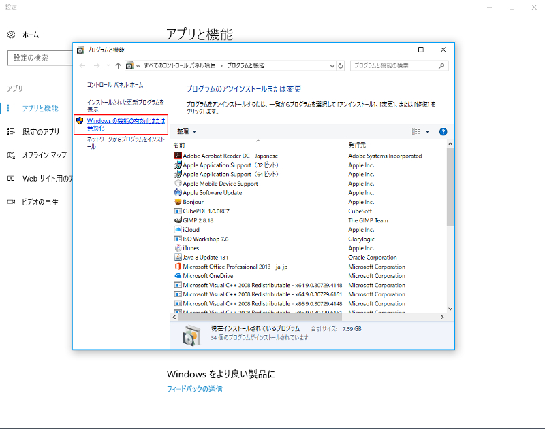Open the recent locations dropdown arrow
The width and height of the screenshot is (545, 429).
(108, 65)
